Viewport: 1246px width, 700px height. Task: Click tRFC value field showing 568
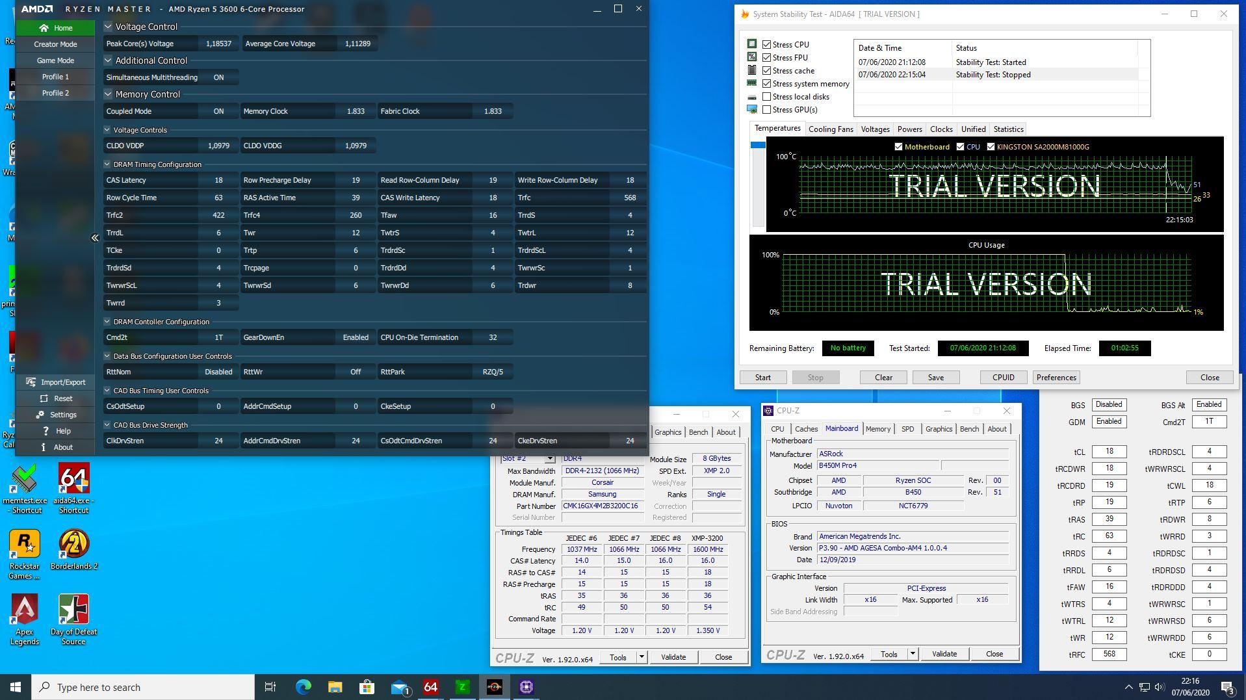point(1109,655)
